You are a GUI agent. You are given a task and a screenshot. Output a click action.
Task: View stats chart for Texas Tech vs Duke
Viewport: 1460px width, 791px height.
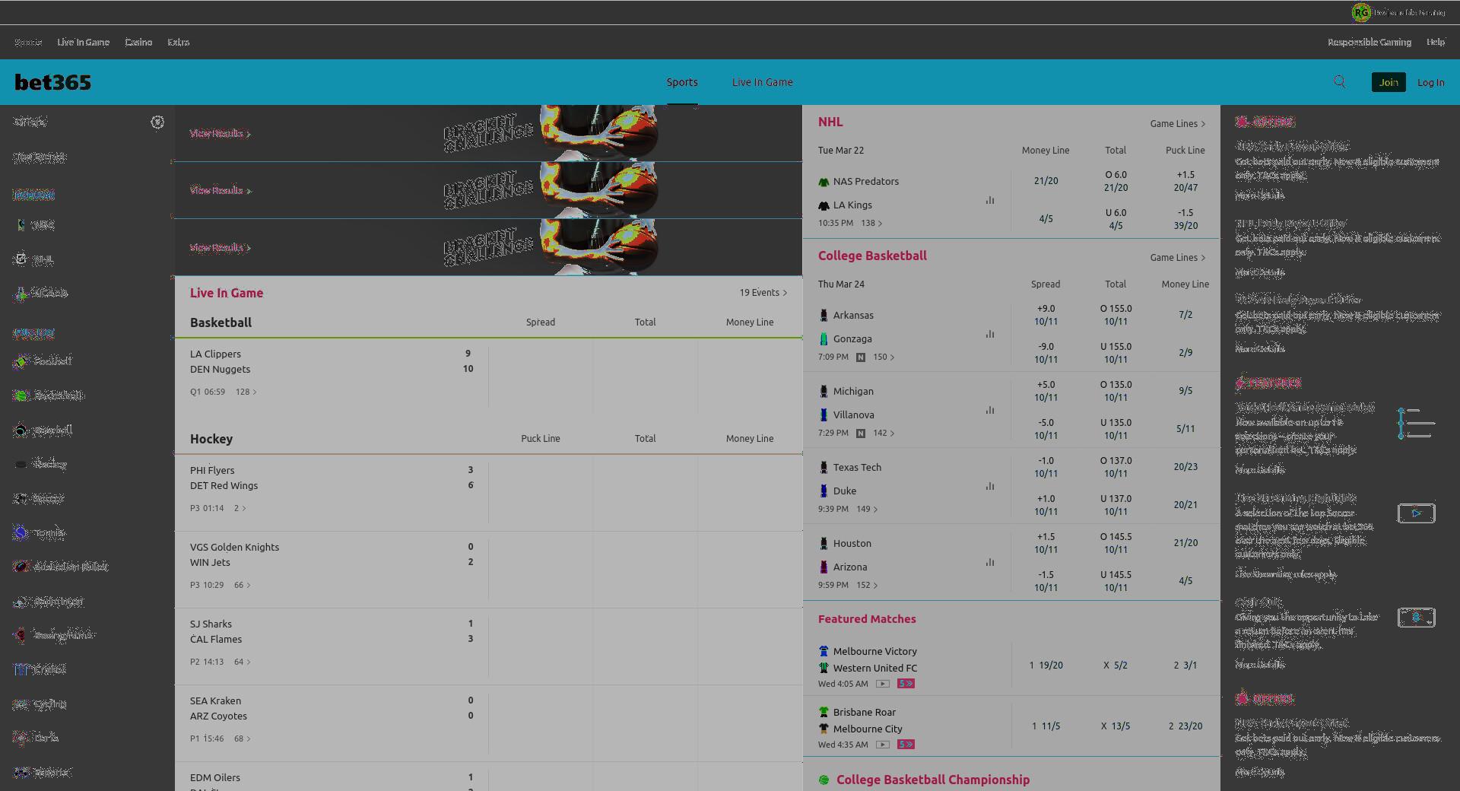990,486
